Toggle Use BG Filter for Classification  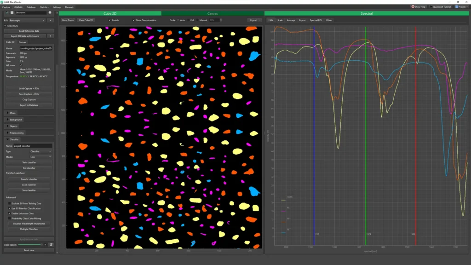coord(9,208)
